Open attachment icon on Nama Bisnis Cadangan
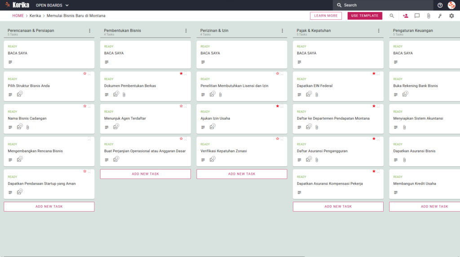 (27, 127)
